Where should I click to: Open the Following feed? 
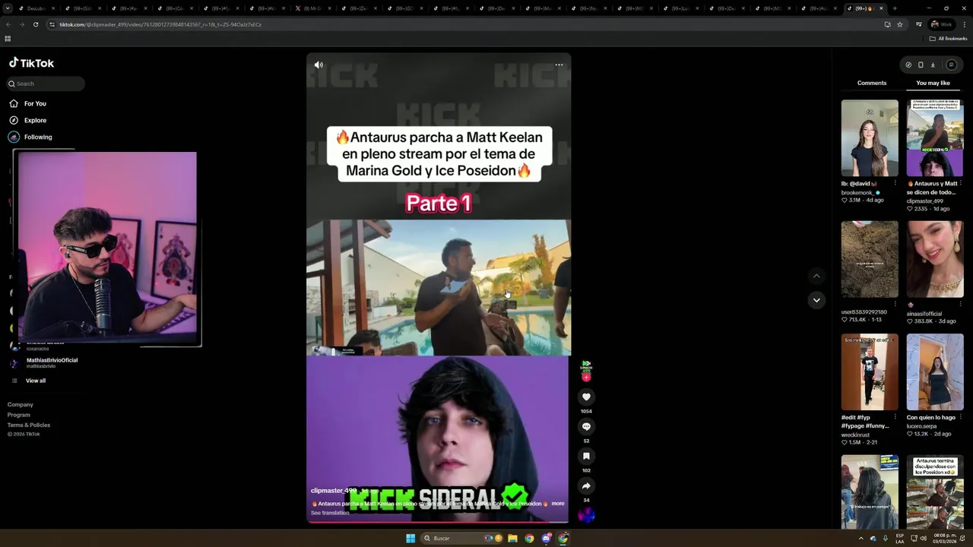click(30, 137)
